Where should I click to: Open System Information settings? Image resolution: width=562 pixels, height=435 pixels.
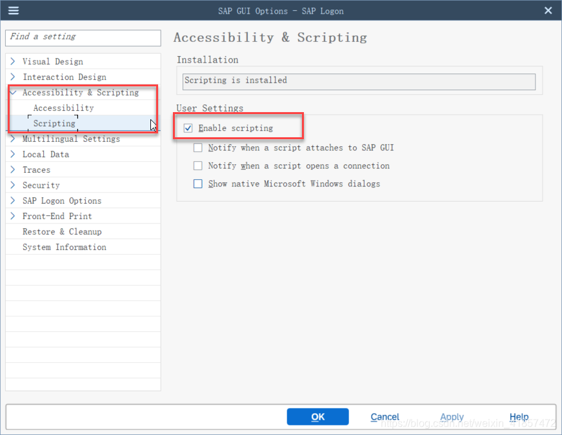pos(65,247)
